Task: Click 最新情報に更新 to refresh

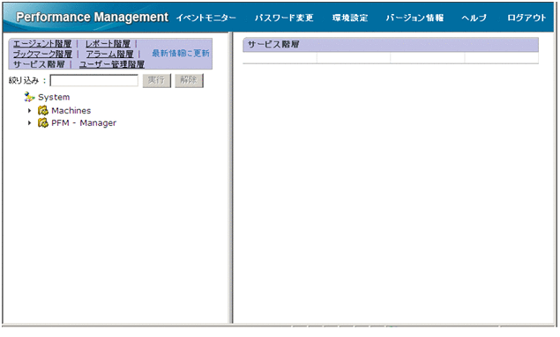Action: coord(181,54)
